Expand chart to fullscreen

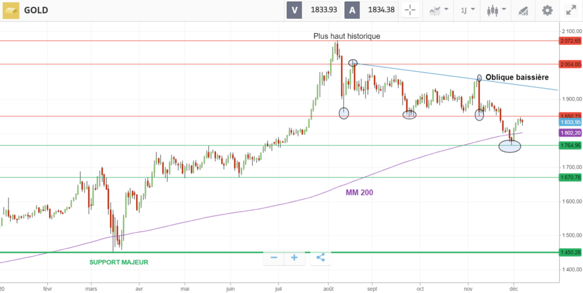570,10
